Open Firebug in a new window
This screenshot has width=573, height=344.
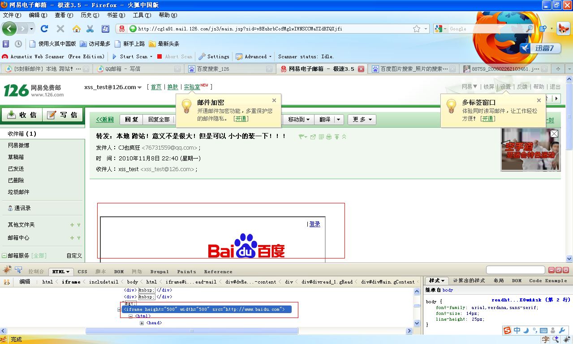[559, 270]
